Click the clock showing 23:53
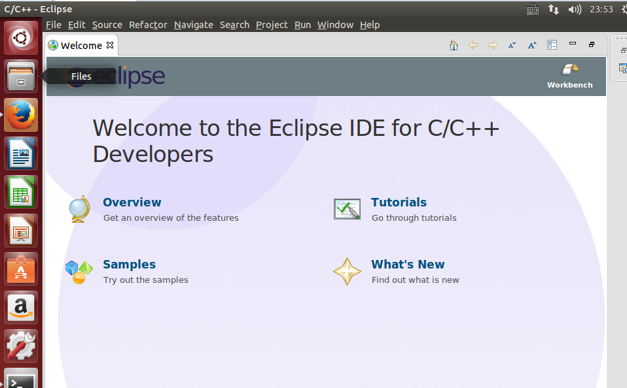This screenshot has height=388, width=627. [601, 9]
